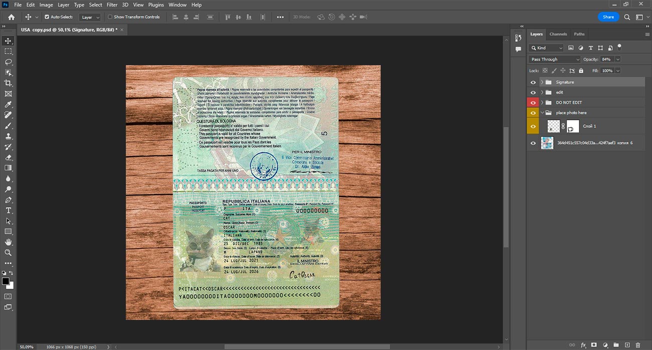Select the Zoom tool in toolbar
The image size is (652, 350).
8,253
